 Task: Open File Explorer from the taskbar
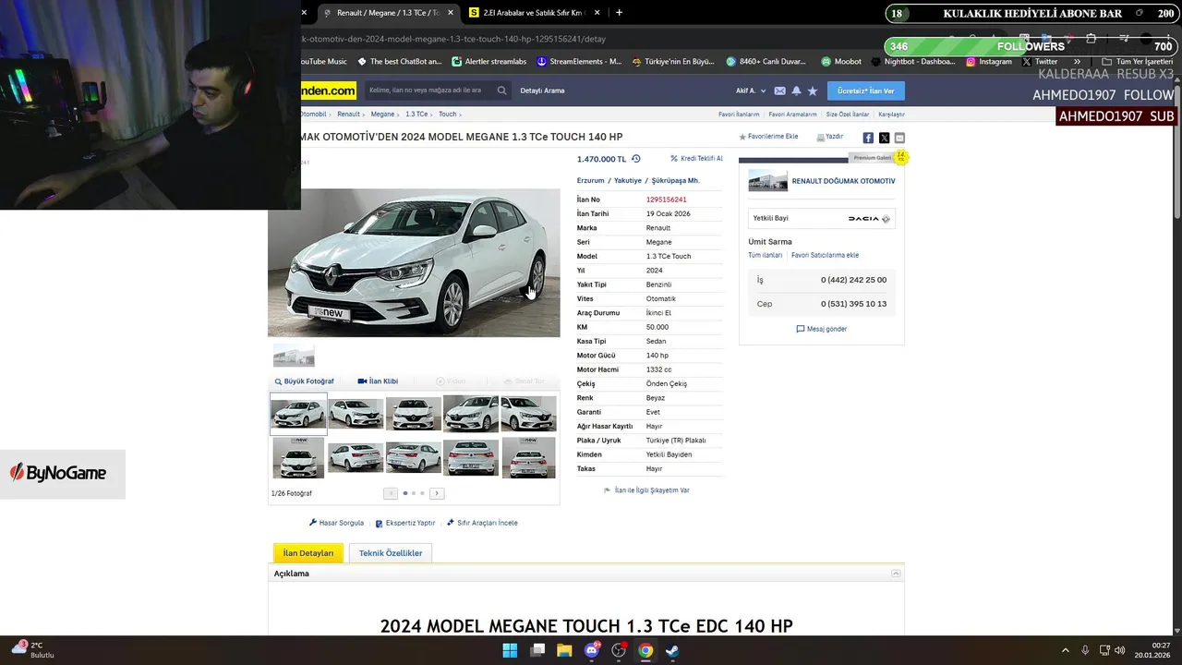pos(564,650)
